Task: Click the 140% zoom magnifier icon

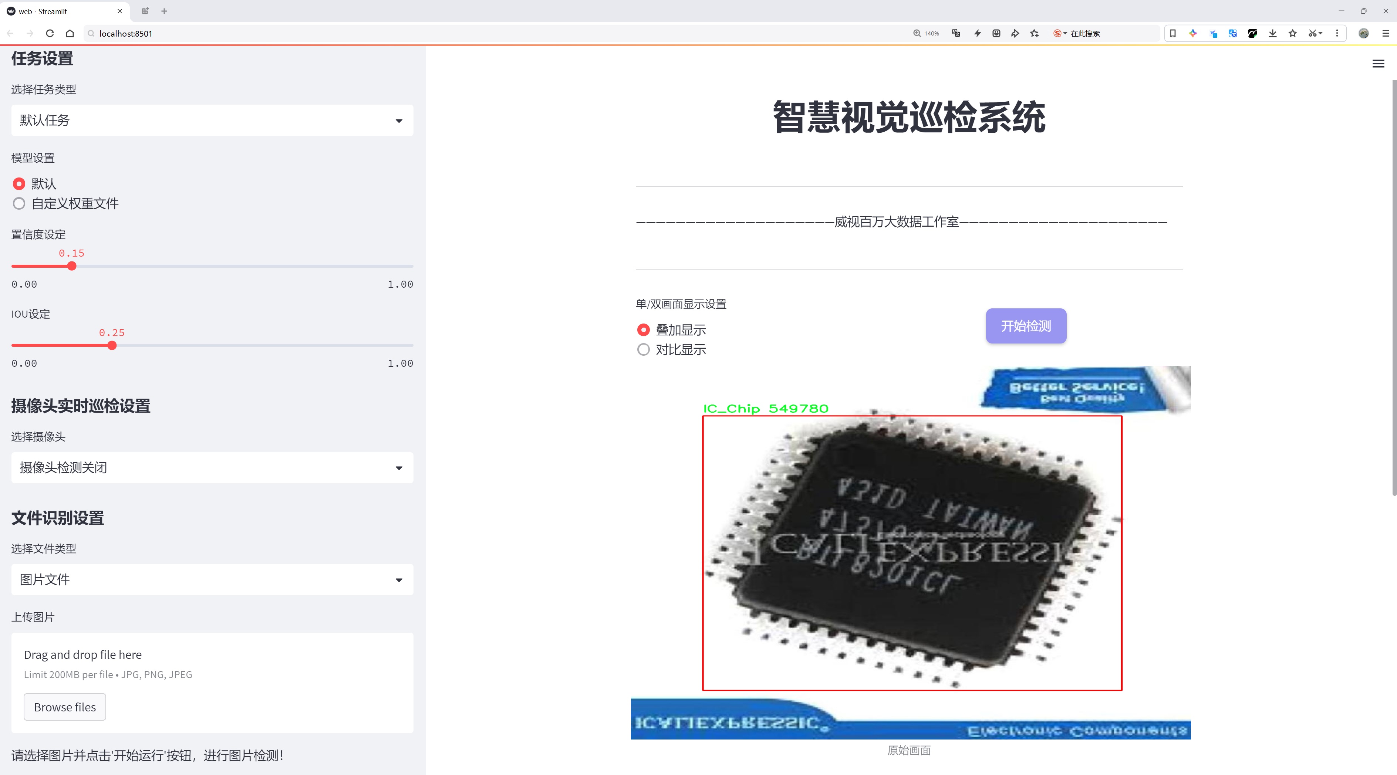Action: pos(917,33)
